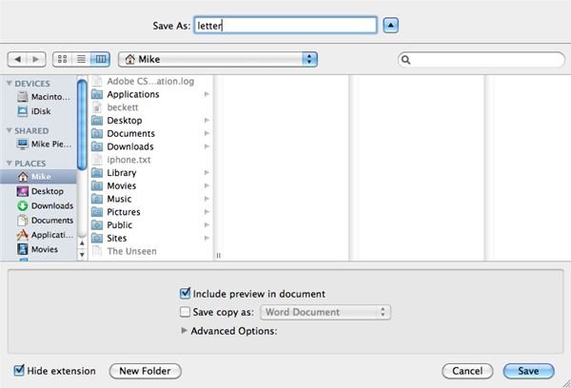Open the Mike location pop-up menu

point(218,59)
